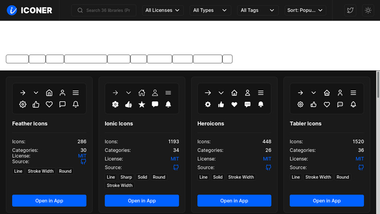The image size is (380, 214).
Task: Click the Heroicons solid heart icon
Action: pyautogui.click(x=234, y=104)
